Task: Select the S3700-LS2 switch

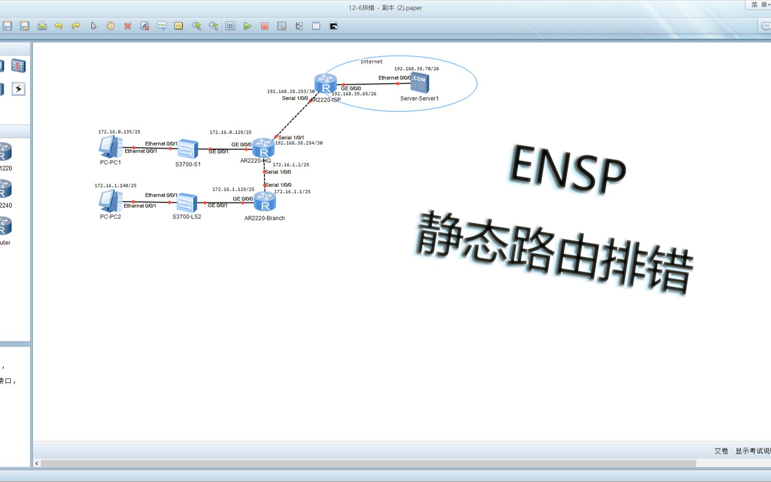Action: click(x=187, y=203)
